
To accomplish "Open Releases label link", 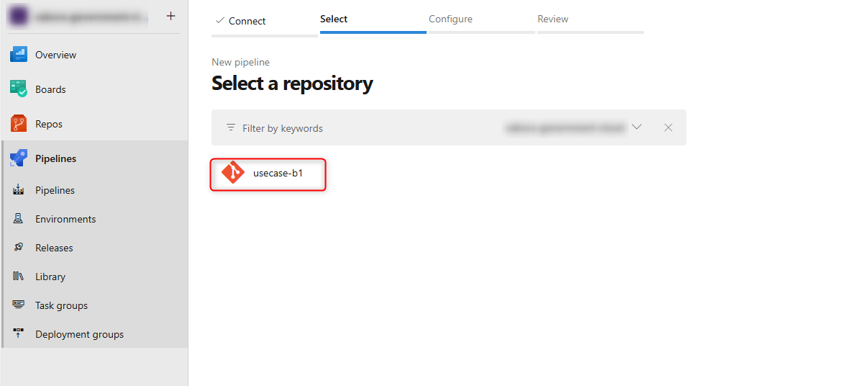I will [x=54, y=248].
